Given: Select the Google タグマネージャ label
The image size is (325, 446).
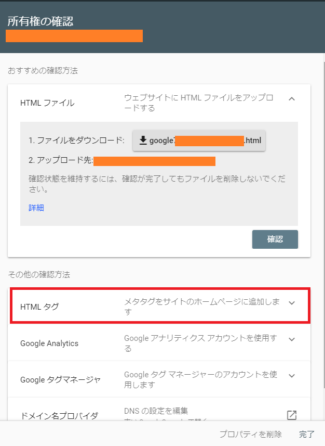Looking at the screenshot, I should pyautogui.click(x=60, y=380).
